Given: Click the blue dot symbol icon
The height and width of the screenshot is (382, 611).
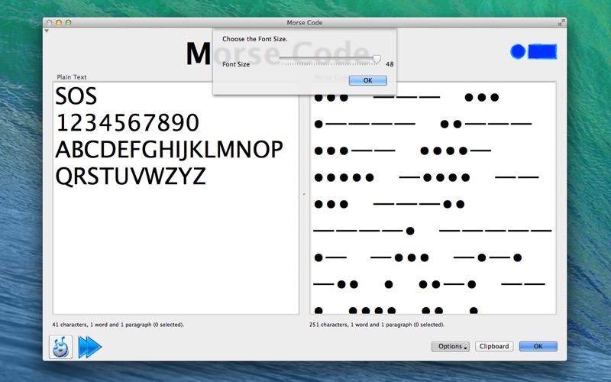Looking at the screenshot, I should pos(518,52).
